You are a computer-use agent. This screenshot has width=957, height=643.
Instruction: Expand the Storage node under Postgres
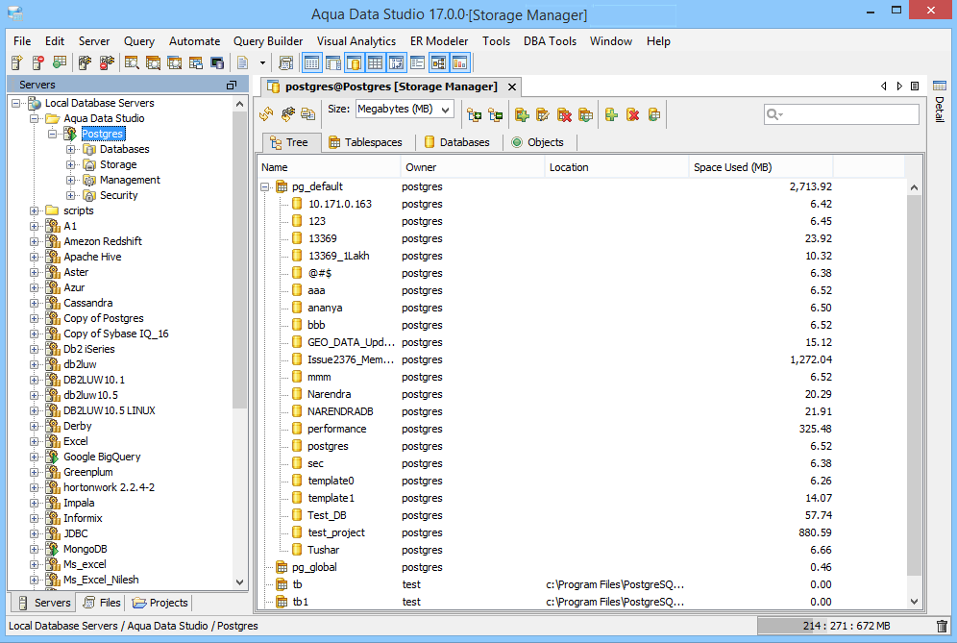tap(71, 165)
